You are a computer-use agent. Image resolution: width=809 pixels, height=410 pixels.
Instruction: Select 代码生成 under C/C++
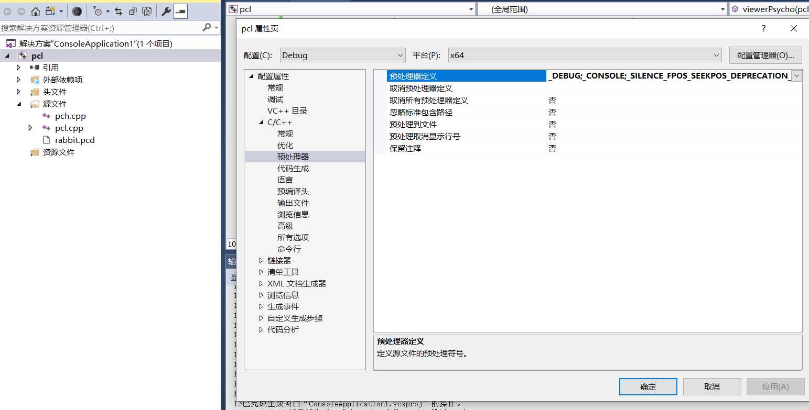pyautogui.click(x=293, y=168)
